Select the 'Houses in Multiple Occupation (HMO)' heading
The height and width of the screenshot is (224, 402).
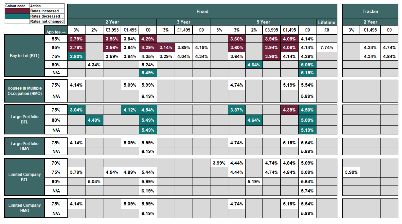25,91
